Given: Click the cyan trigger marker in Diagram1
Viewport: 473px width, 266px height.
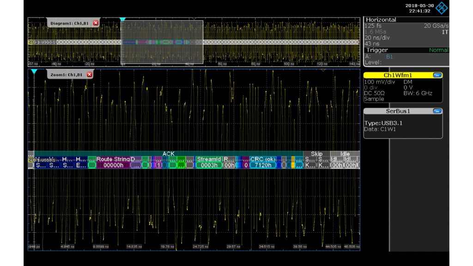Looking at the screenshot, I should click(x=122, y=20).
